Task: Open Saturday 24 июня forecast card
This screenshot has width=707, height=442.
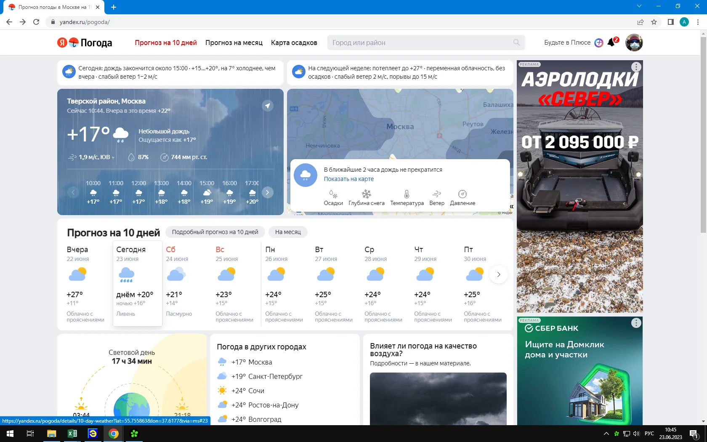Action: [187, 283]
